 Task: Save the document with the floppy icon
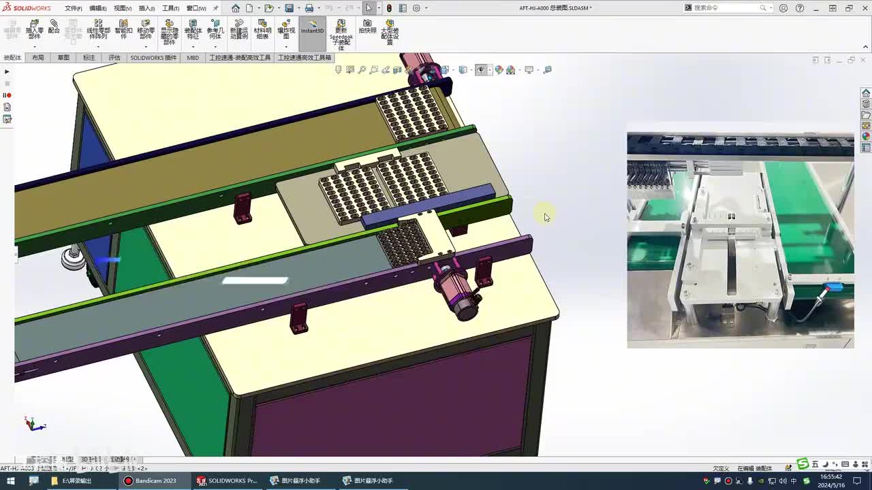point(290,8)
